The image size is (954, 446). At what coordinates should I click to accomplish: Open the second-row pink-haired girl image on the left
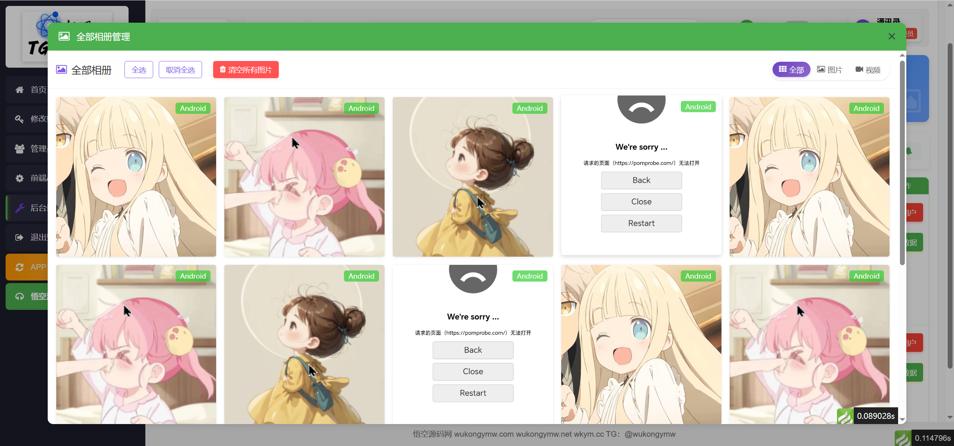[136, 344]
